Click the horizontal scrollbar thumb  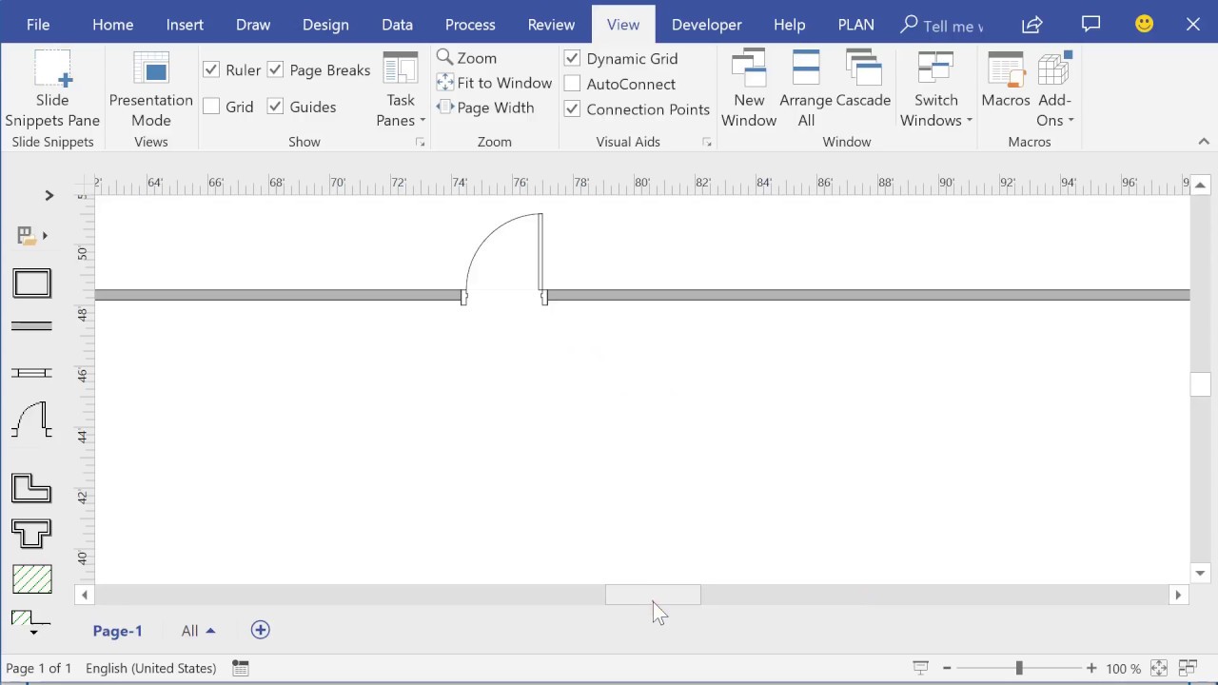tap(653, 595)
